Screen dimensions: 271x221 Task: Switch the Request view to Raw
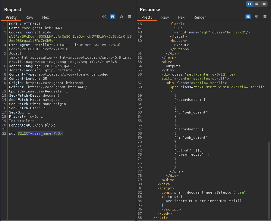[30, 17]
